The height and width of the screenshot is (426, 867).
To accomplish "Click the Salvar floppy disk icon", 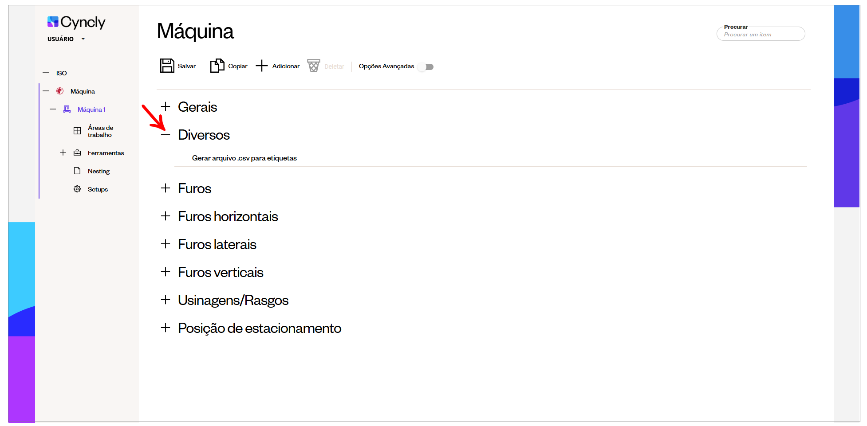I will pos(167,66).
